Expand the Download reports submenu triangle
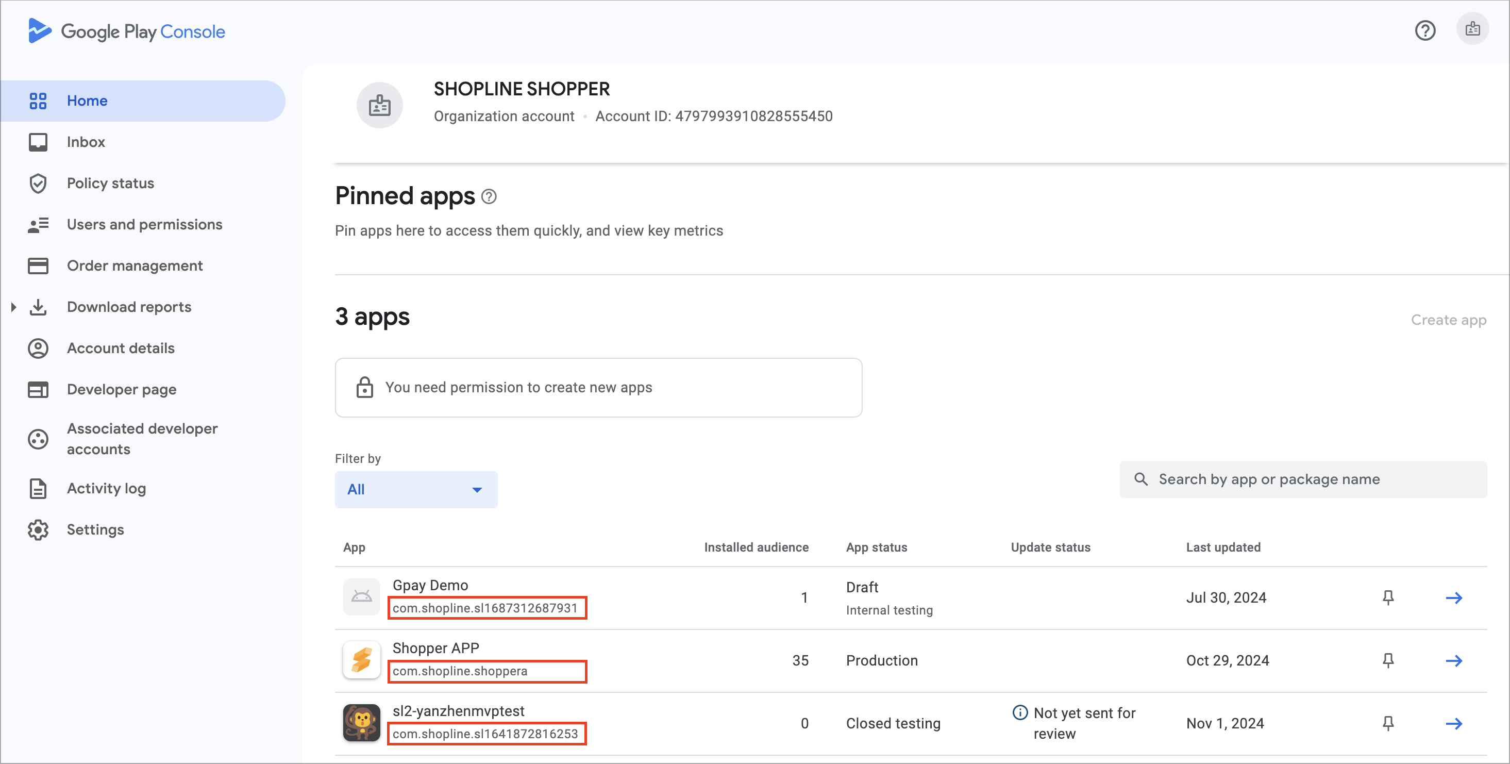The image size is (1510, 764). tap(13, 307)
